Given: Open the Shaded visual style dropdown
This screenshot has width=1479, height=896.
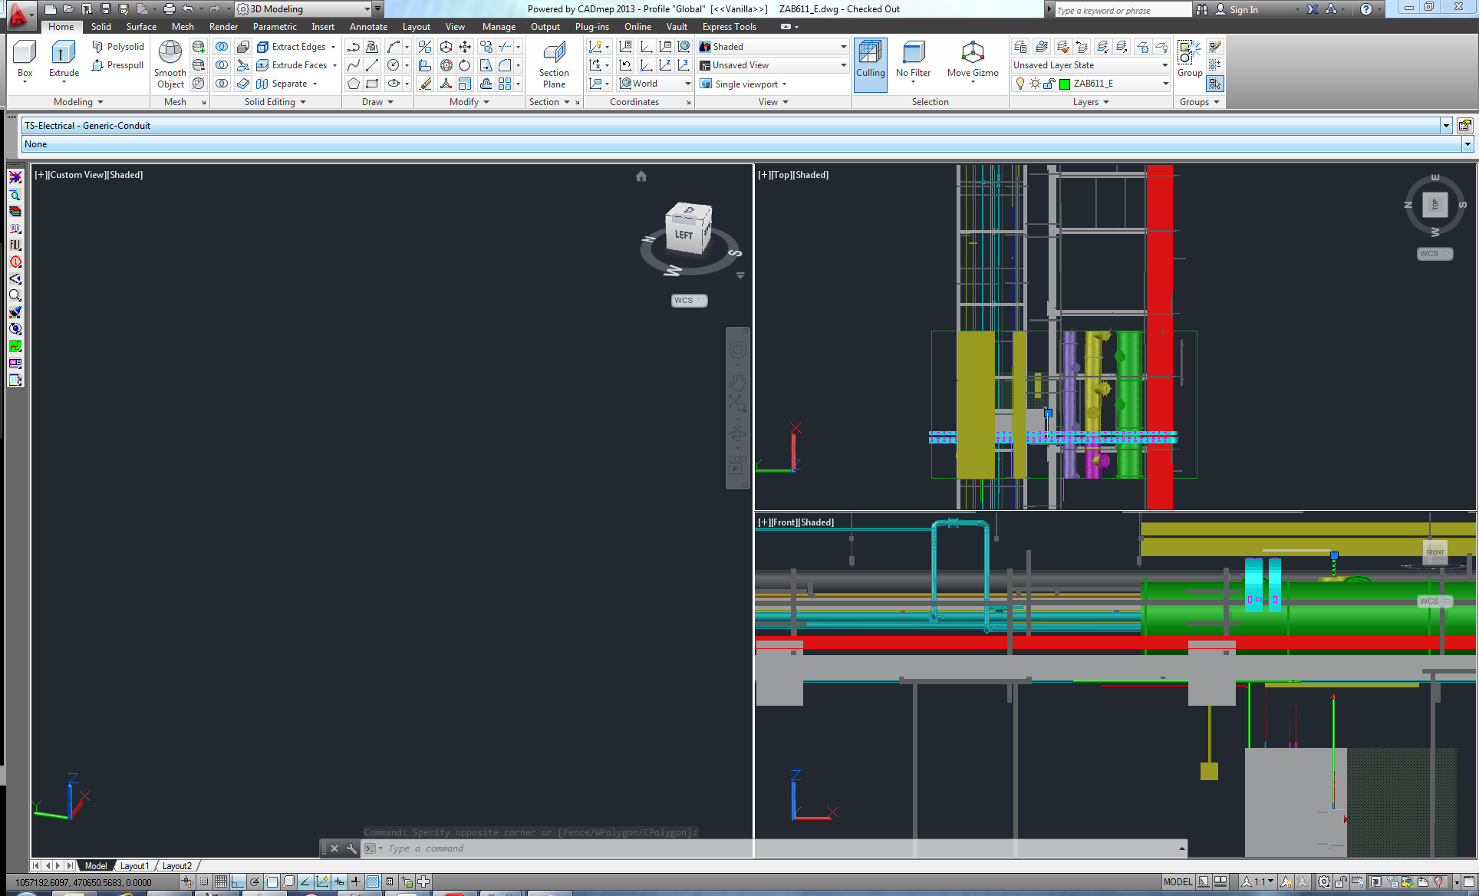Looking at the screenshot, I should pos(772,47).
